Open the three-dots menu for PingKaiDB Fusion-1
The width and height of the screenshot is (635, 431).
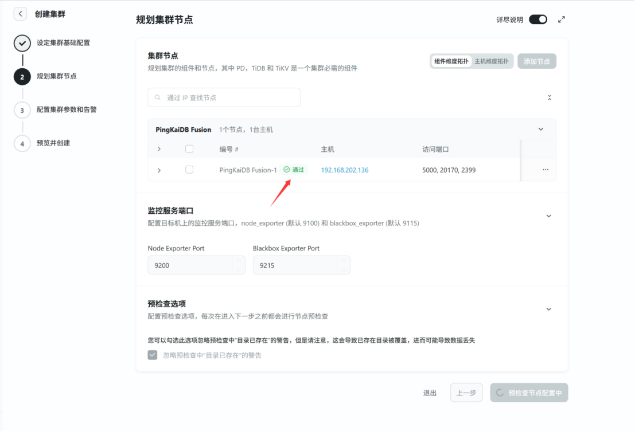545,170
